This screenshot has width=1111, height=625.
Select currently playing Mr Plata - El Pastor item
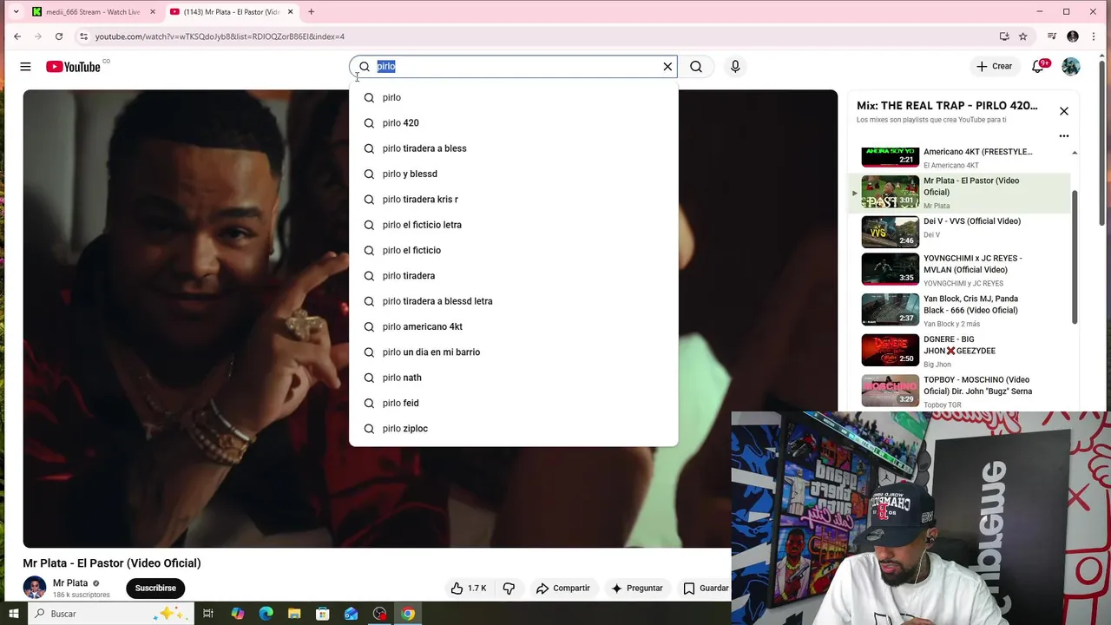[x=959, y=193]
